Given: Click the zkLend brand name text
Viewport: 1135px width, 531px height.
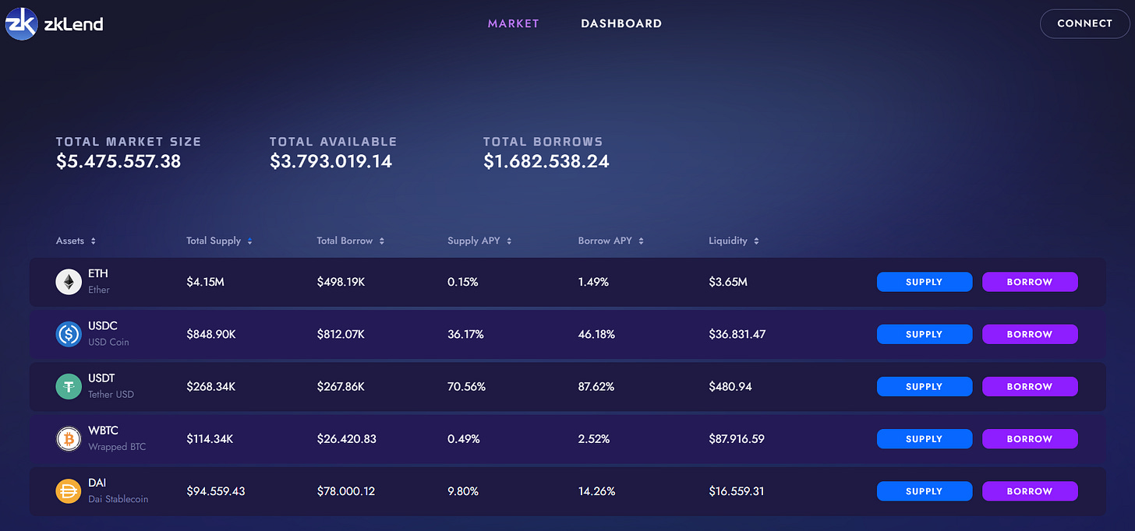Looking at the screenshot, I should click(x=74, y=23).
